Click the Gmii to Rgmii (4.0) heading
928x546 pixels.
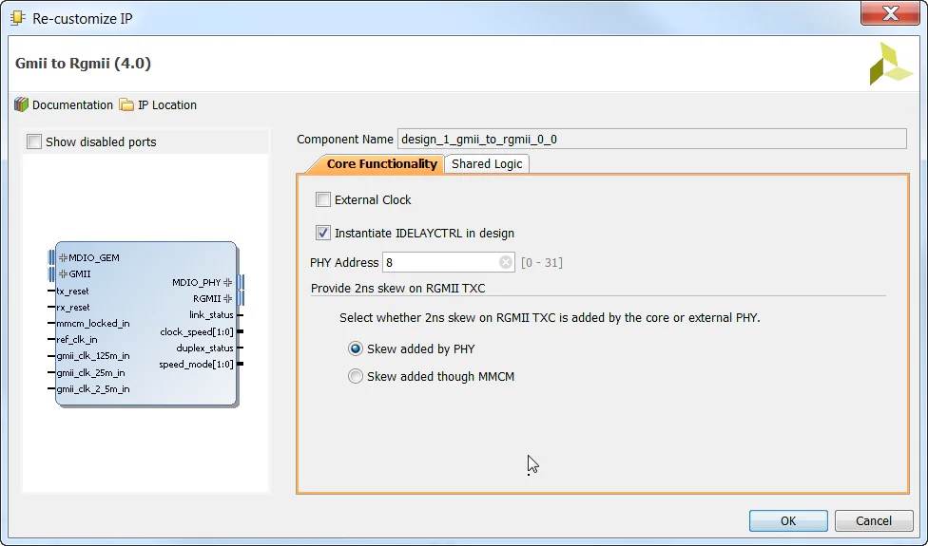(x=83, y=64)
